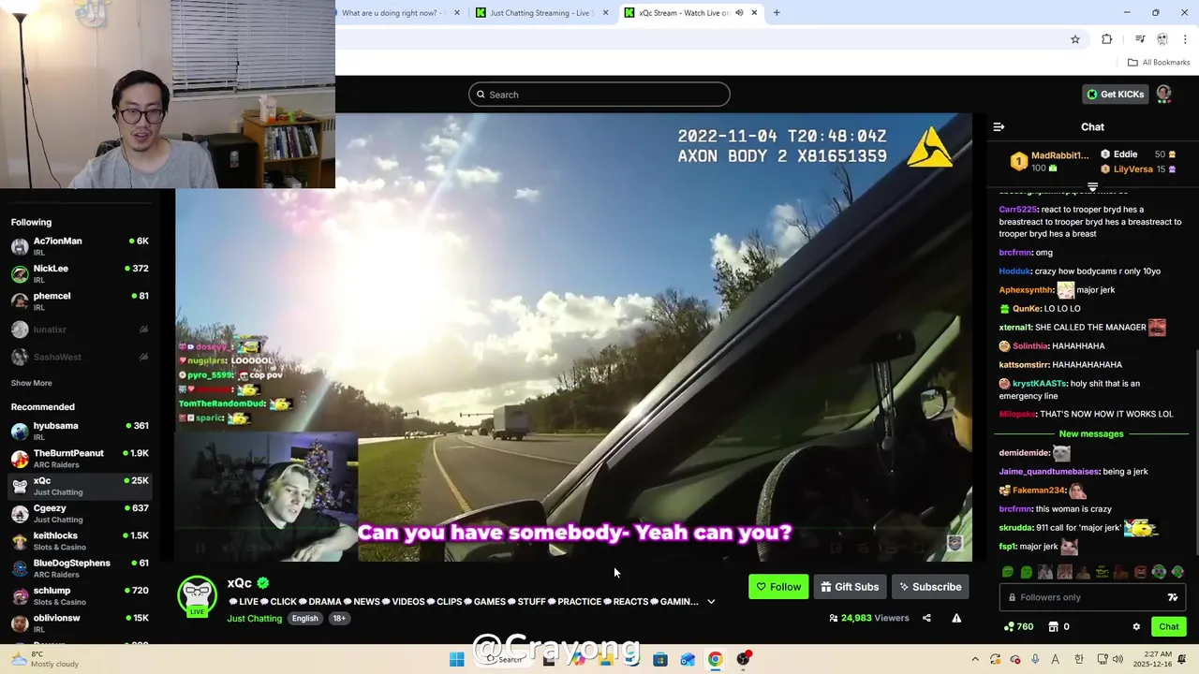1199x674 pixels.
Task: Open oblivionsw channel in sidebar
Action: pos(80,623)
